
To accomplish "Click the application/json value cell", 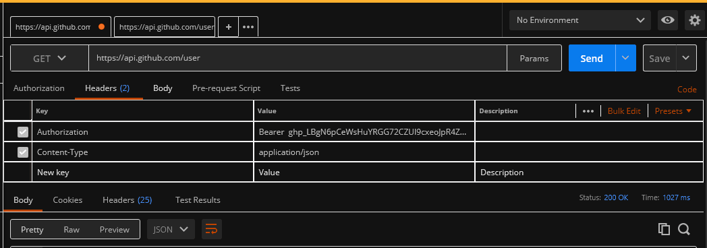I will [x=364, y=152].
